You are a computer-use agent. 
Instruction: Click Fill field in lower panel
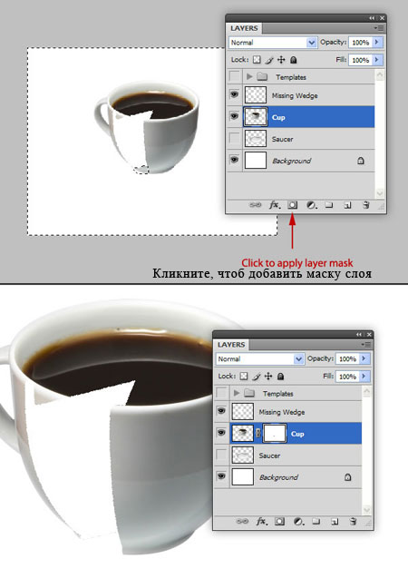tap(347, 377)
